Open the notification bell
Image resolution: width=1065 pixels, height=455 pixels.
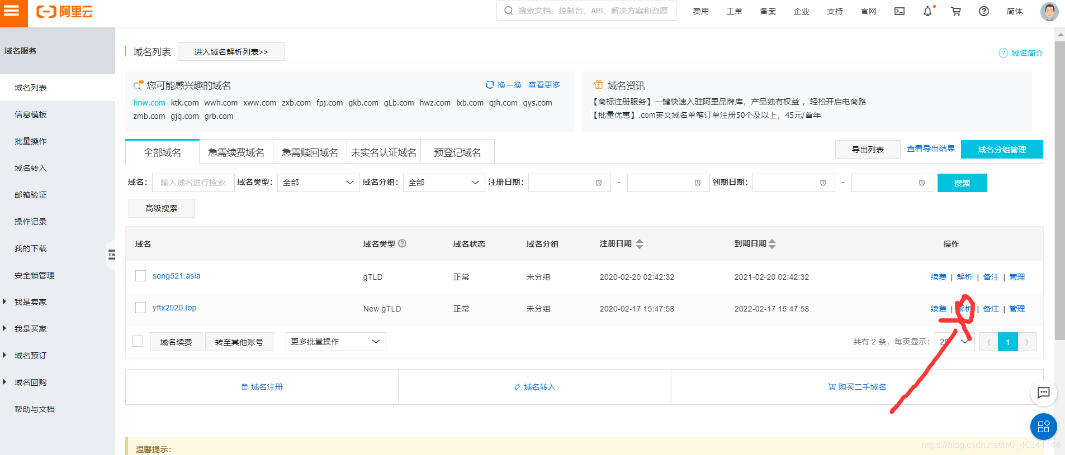[x=927, y=11]
